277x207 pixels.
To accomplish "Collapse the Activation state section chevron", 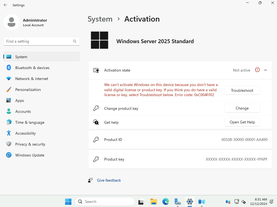I will pos(265,70).
